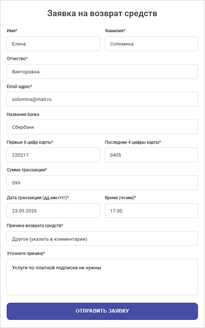Viewport: 205px width, 328px height.
Task: Open the Причина возврата средств dropdown
Action: pos(102,238)
